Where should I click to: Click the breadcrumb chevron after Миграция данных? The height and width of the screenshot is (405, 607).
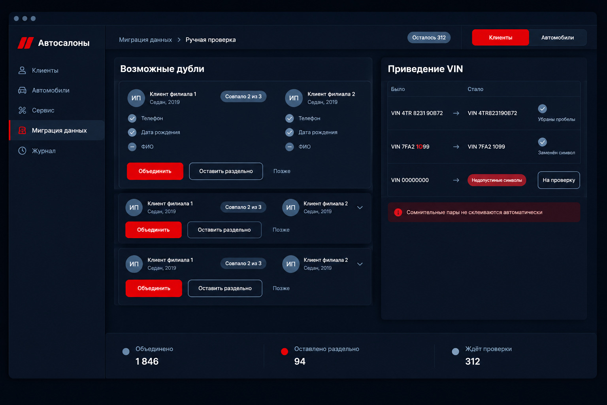click(179, 40)
